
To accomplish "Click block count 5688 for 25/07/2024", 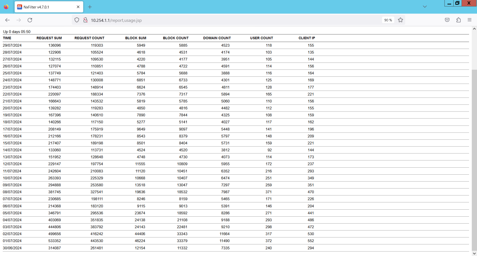I will click(x=183, y=73).
